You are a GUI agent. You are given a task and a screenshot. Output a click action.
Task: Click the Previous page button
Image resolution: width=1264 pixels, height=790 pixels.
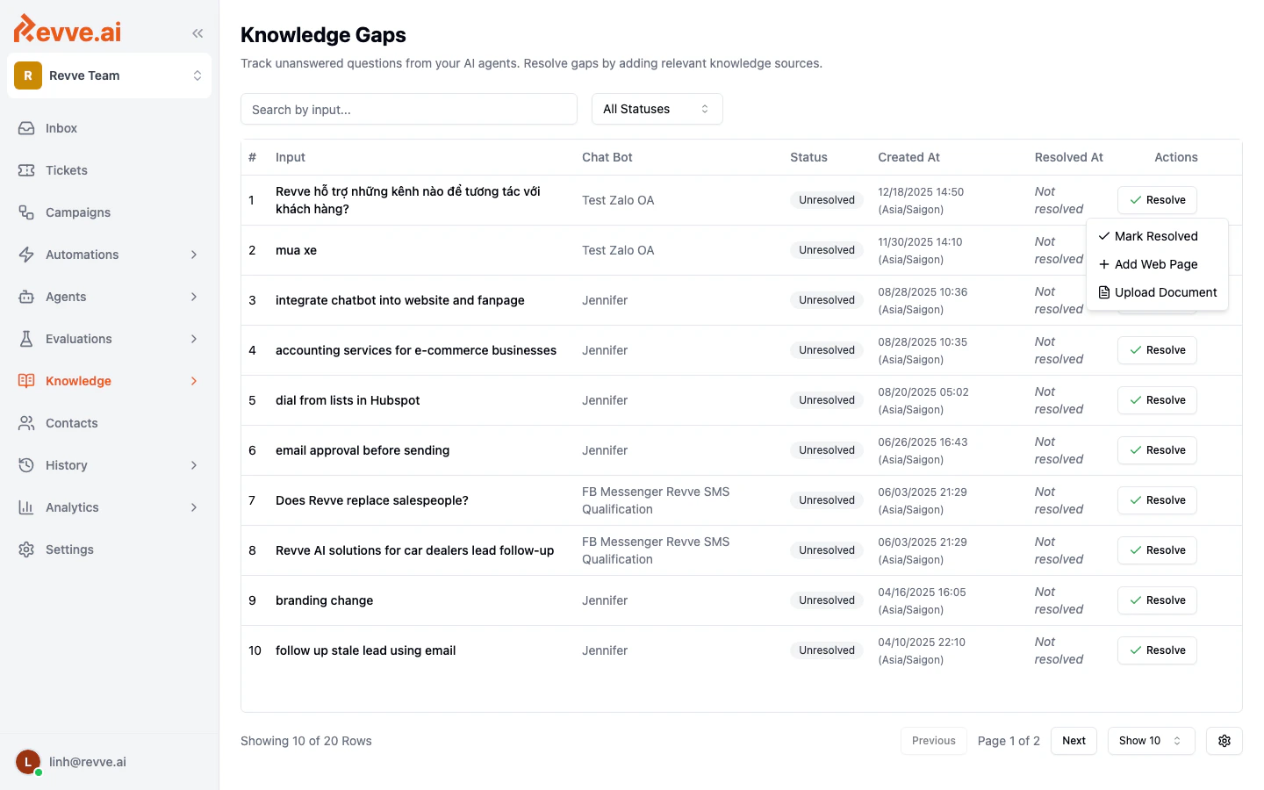click(933, 741)
